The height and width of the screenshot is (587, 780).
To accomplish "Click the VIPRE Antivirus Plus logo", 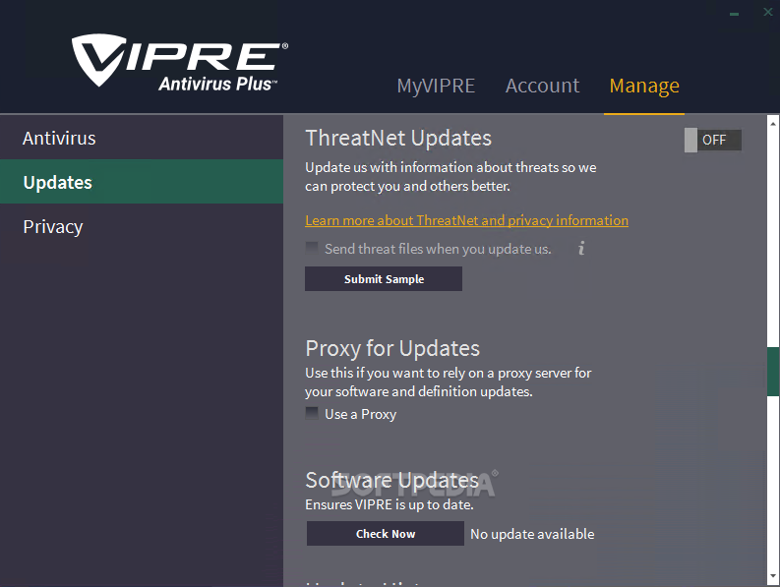I will tap(180, 63).
